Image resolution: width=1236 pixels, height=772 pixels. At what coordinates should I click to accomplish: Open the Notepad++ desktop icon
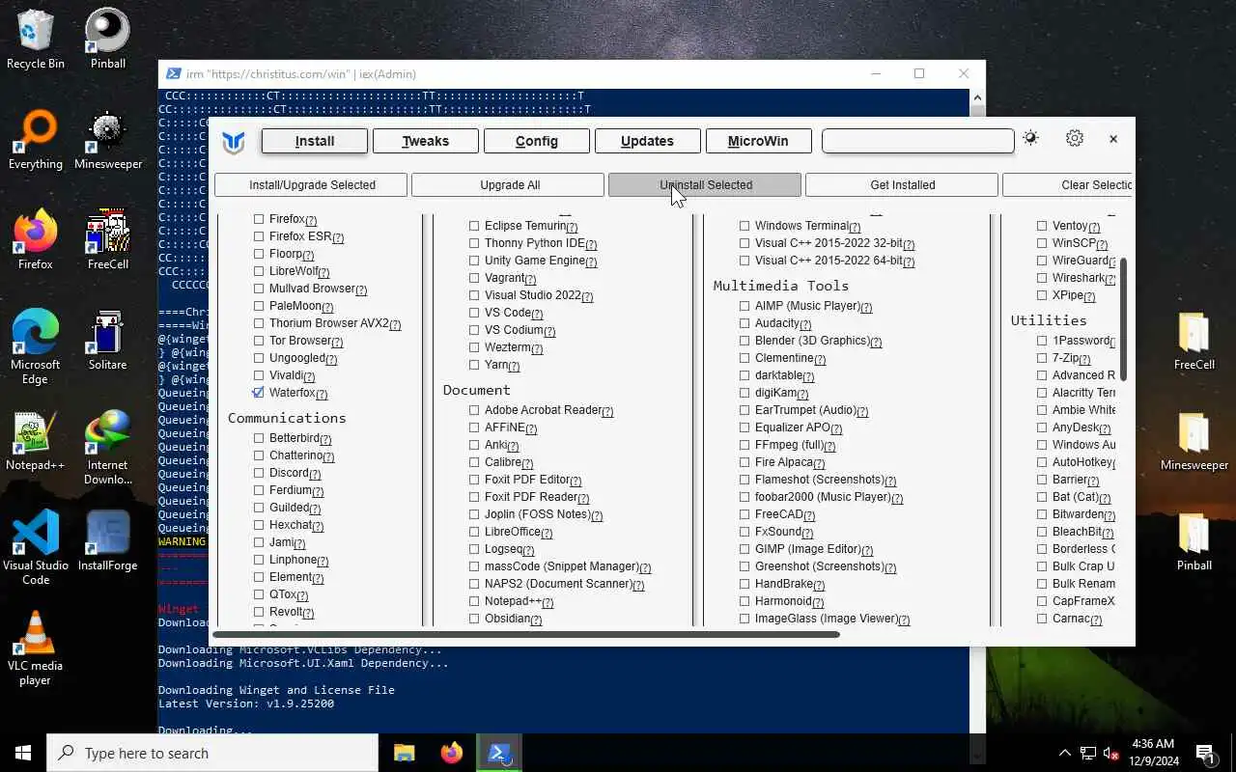point(36,441)
